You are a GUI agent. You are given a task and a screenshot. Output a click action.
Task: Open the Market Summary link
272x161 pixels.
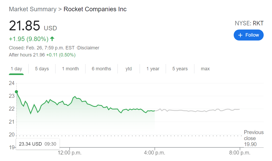33,9
